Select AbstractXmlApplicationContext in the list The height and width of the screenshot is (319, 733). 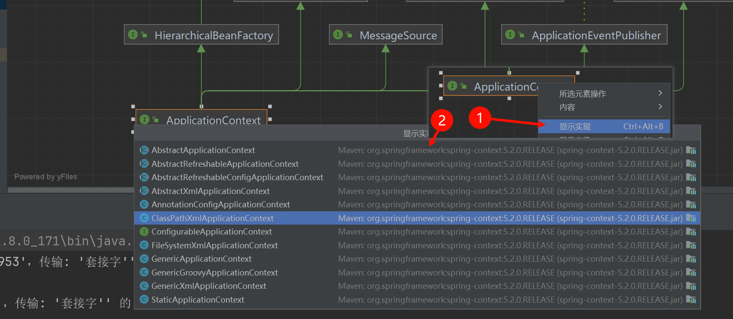click(x=211, y=191)
